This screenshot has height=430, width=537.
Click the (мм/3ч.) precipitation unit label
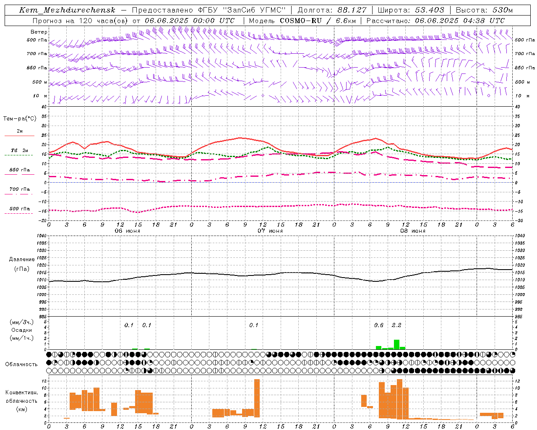pyautogui.click(x=21, y=322)
